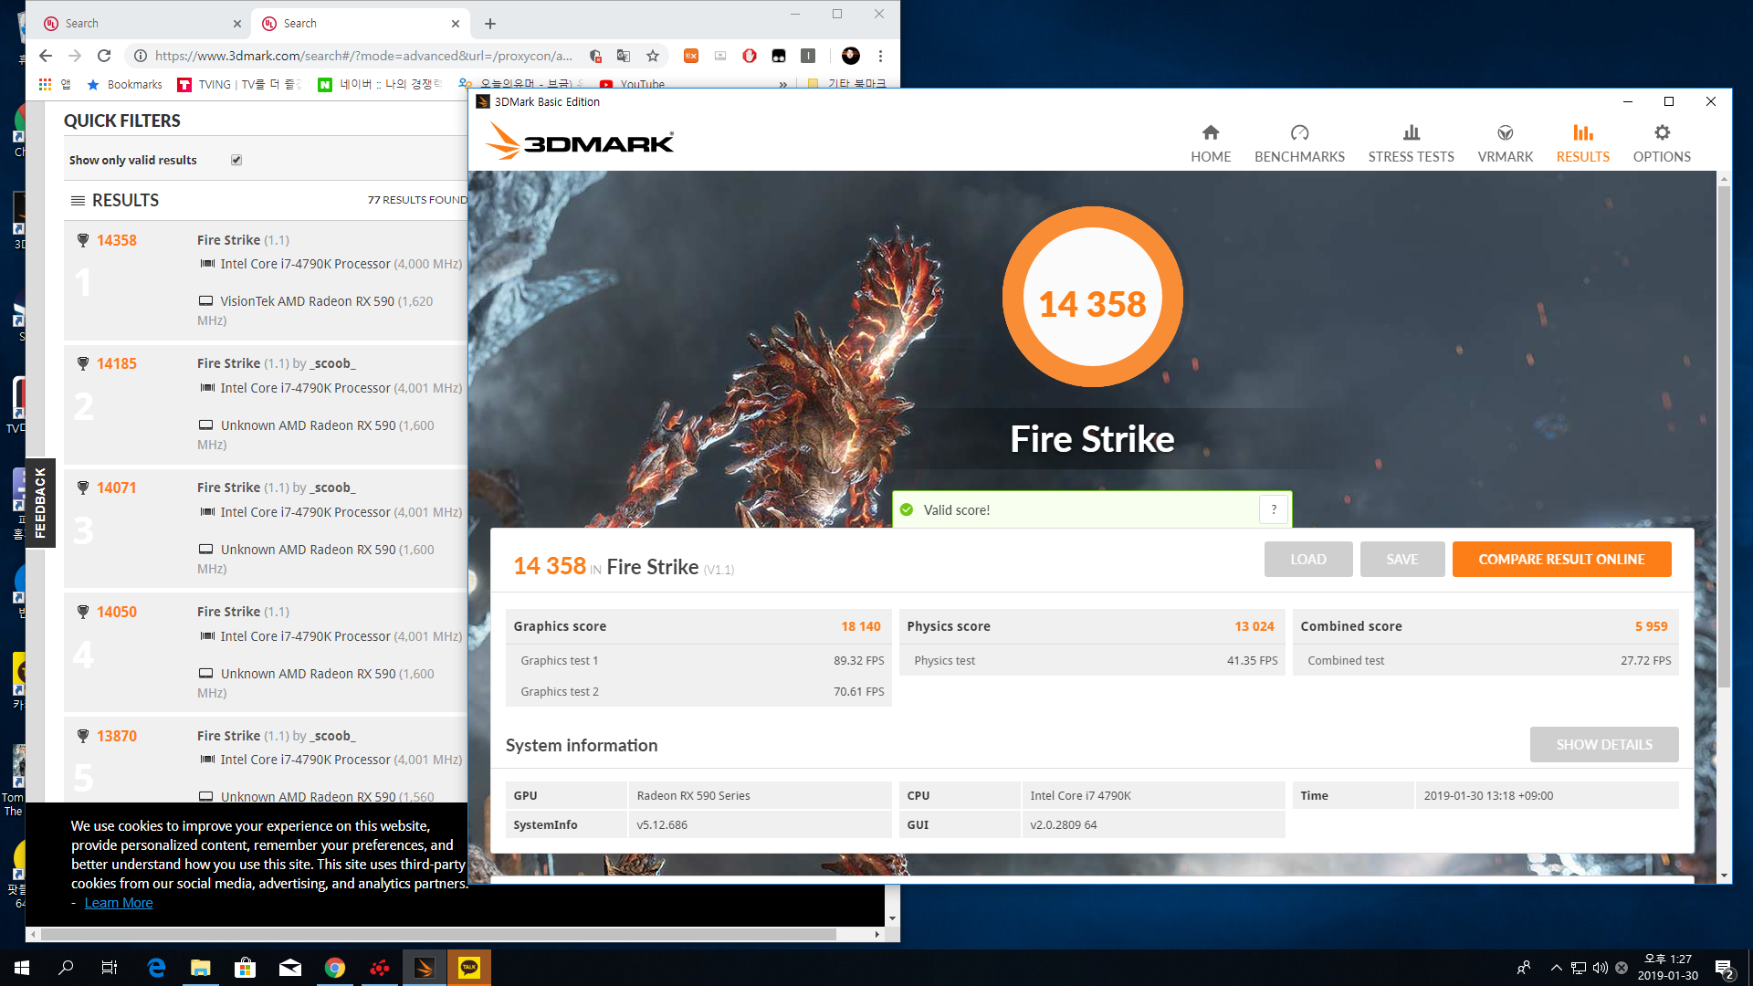Open the Naver bookmark

coord(381,84)
